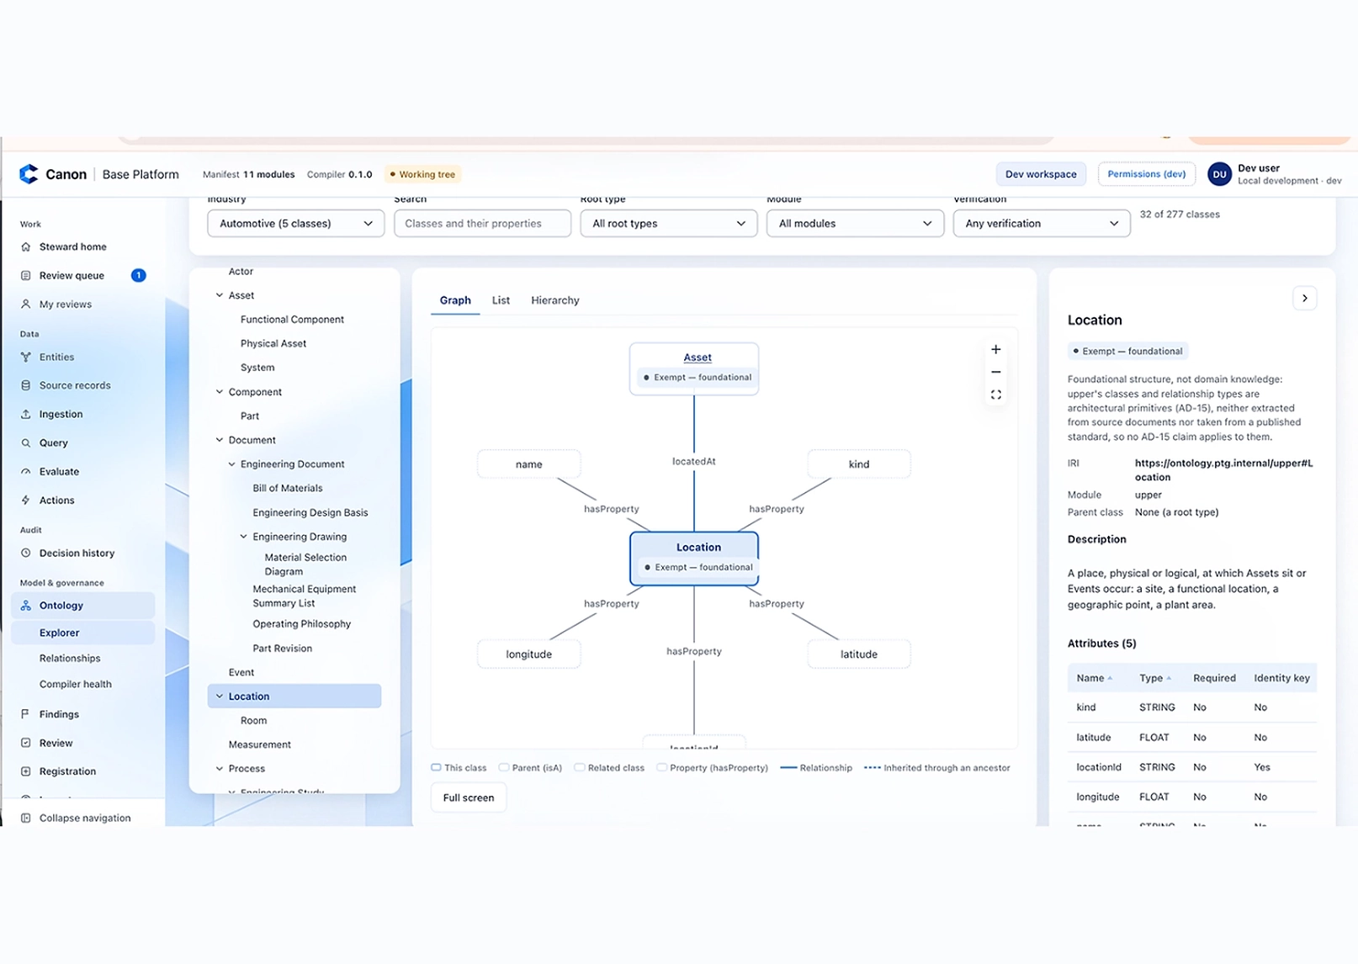Fit graph to view icon
1358x964 pixels.
(995, 395)
